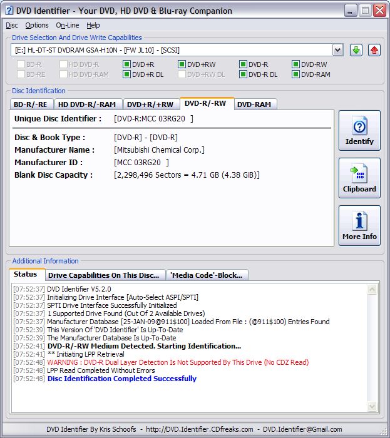The height and width of the screenshot is (438, 390).
Task: Click the red up arrow eject button
Action: (374, 50)
